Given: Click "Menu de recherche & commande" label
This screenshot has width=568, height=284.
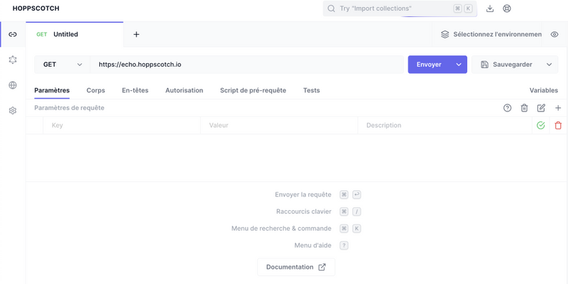Looking at the screenshot, I should pyautogui.click(x=281, y=229).
